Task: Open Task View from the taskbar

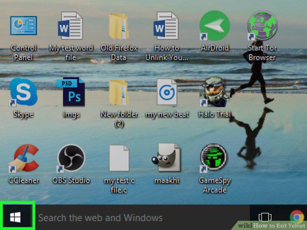Action: click(x=265, y=217)
